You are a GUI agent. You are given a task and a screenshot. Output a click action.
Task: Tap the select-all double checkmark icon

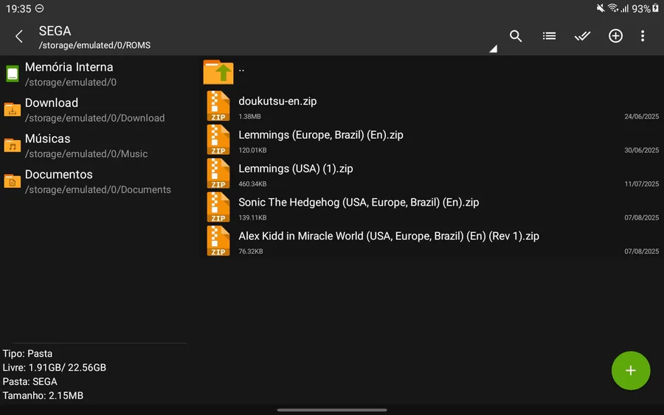click(582, 36)
